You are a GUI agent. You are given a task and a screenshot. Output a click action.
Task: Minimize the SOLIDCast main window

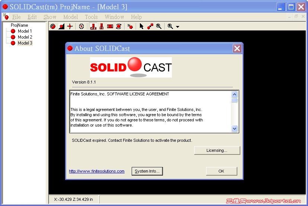[x=281, y=7]
